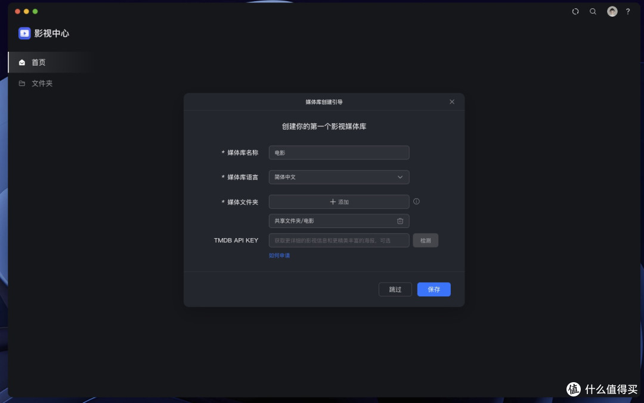Viewport: 644px width, 403px height.
Task: Open the 如何申请 link
Action: point(279,255)
